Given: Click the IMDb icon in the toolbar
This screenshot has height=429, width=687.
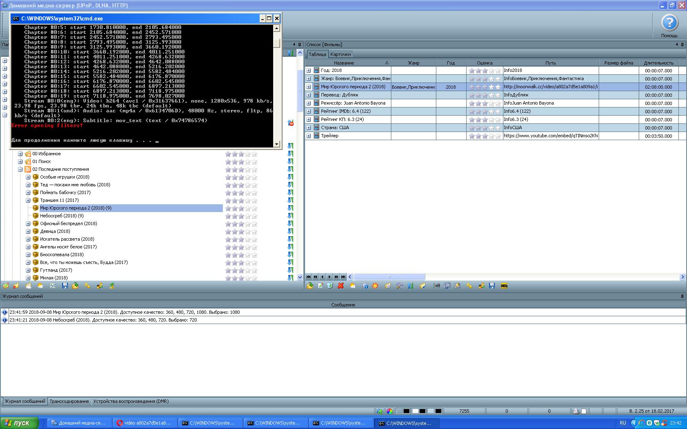Looking at the screenshot, I should click(x=504, y=286).
